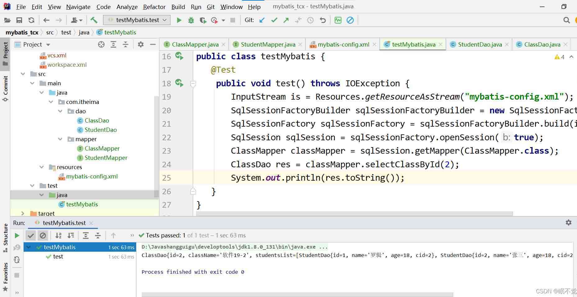Screen dimensions: 577x297
Task: Save all files with disk icon
Action: tap(19, 20)
